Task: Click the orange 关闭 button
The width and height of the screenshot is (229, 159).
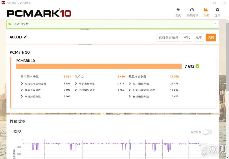Action: pyautogui.click(x=211, y=37)
